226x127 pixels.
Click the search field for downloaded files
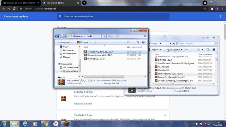click(113, 17)
